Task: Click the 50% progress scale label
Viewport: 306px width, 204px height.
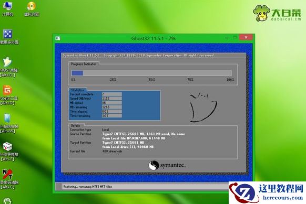Action: (152, 80)
